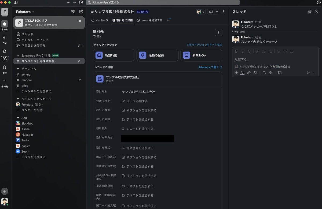Open the Activity bell icon

[x=5, y=51]
